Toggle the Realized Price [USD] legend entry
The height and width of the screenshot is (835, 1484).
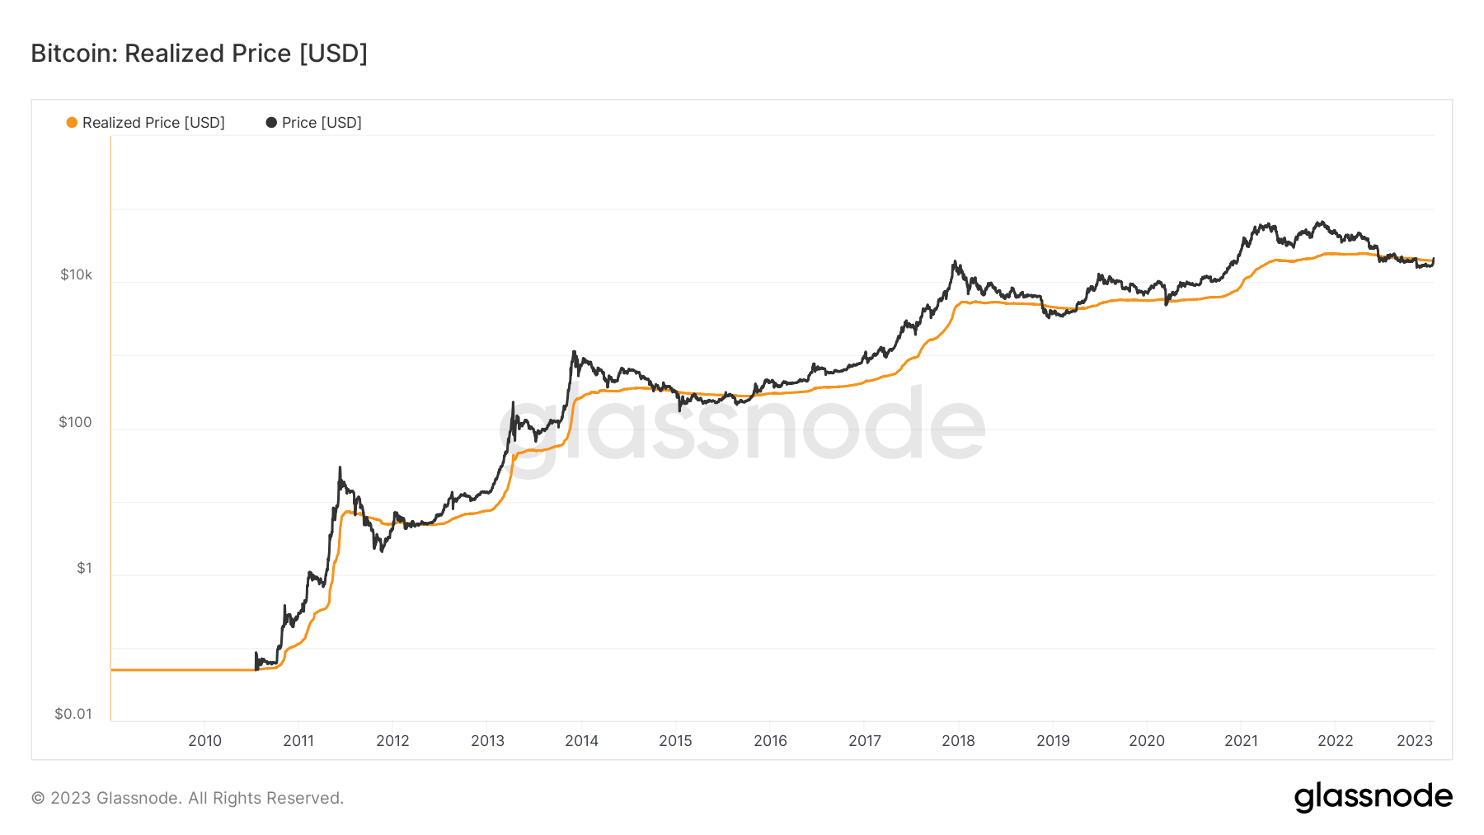[x=146, y=123]
